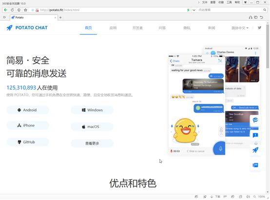The image size is (270, 200).
Task: Go to the 应用 navigation item
Action: [x=113, y=28]
